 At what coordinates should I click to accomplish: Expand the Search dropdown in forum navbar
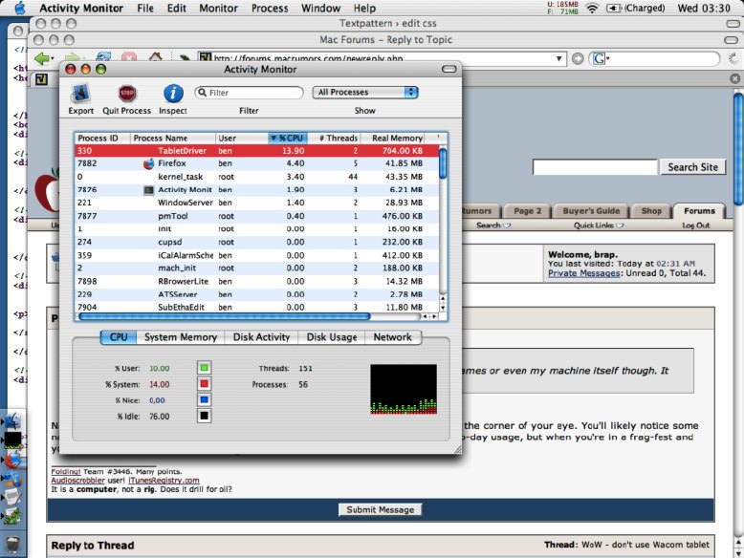click(493, 225)
